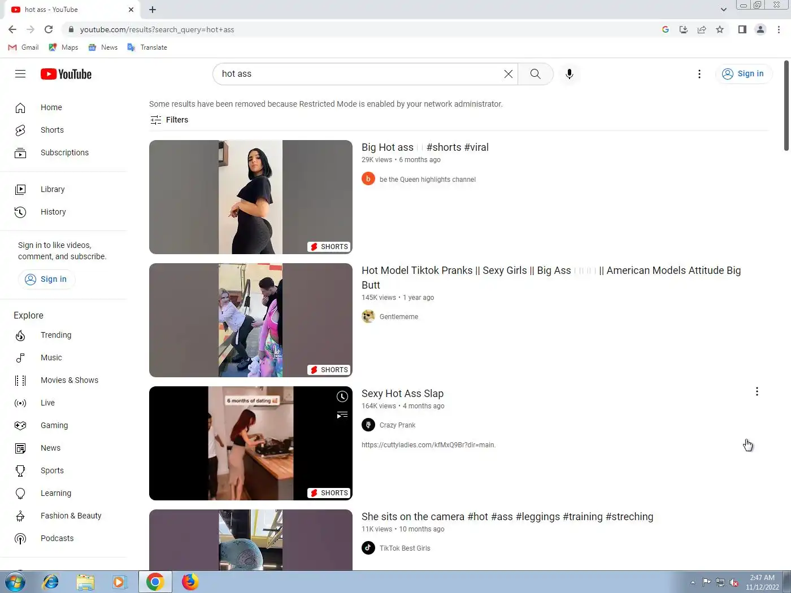The width and height of the screenshot is (791, 593).
Task: Show hidden system tray icons
Action: [693, 582]
